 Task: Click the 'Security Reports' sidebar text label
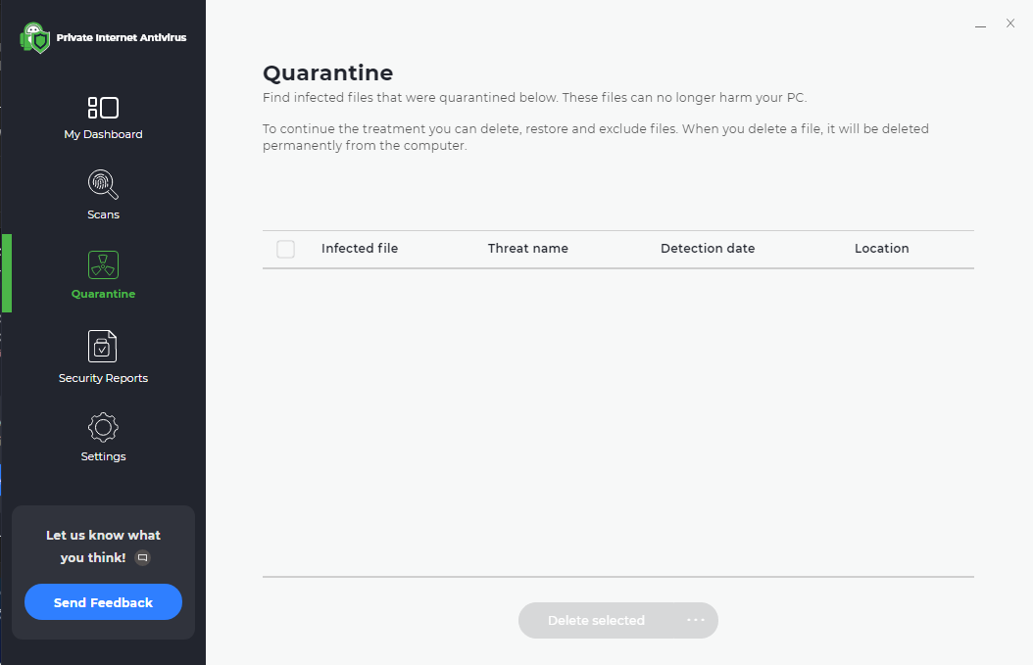click(103, 378)
